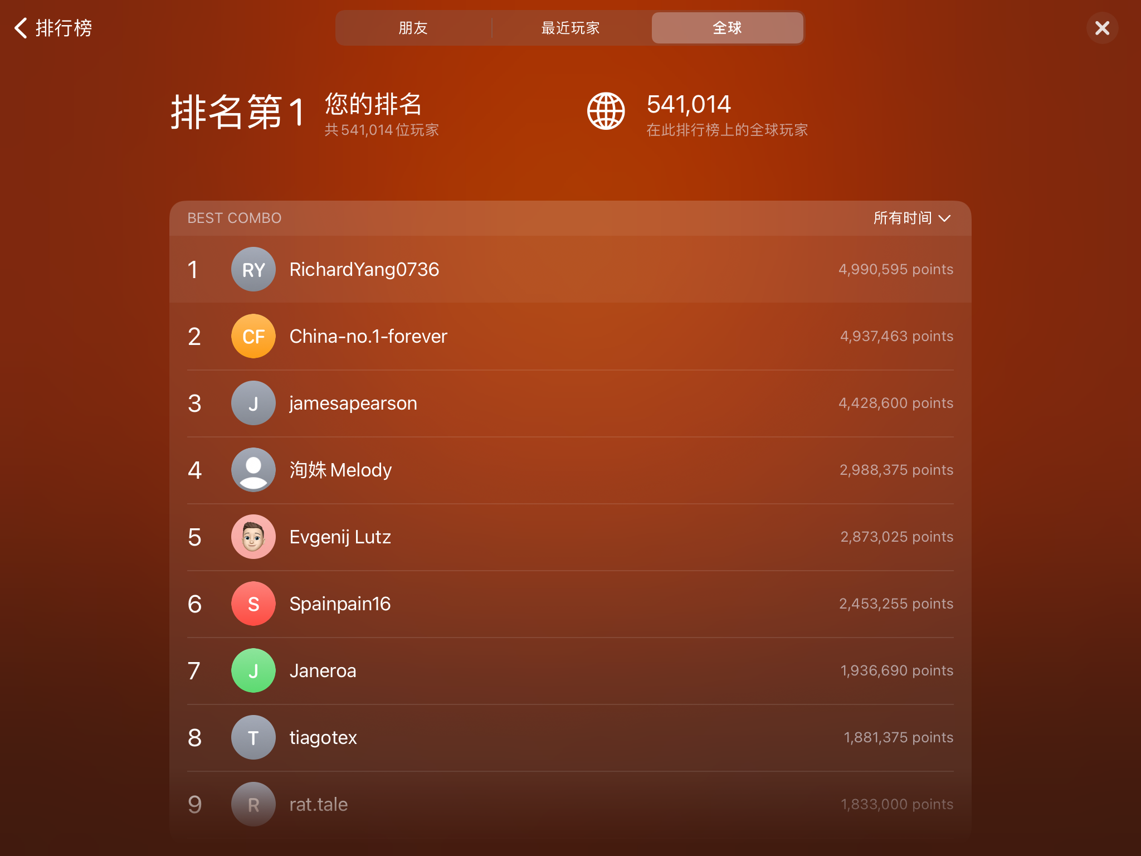The width and height of the screenshot is (1141, 856).
Task: Open 洵姝 Melody's default avatar
Action: click(x=253, y=470)
